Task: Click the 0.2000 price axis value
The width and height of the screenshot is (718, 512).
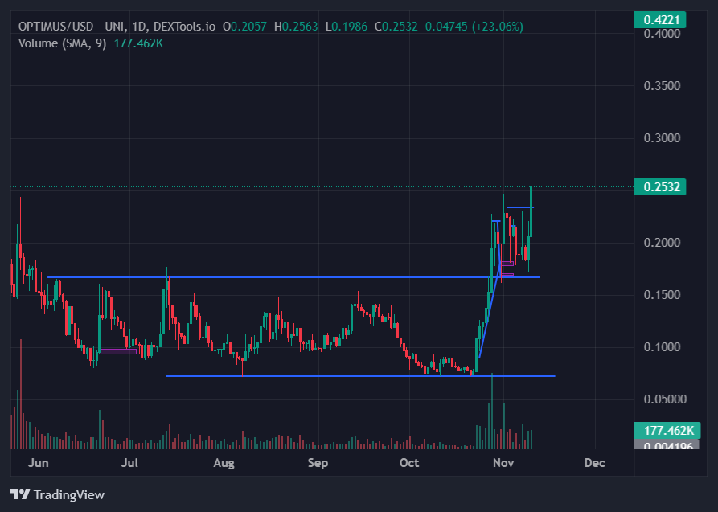Action: point(663,242)
